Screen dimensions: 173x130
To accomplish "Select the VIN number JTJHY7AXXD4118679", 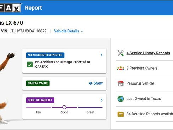I will [x=28, y=31].
